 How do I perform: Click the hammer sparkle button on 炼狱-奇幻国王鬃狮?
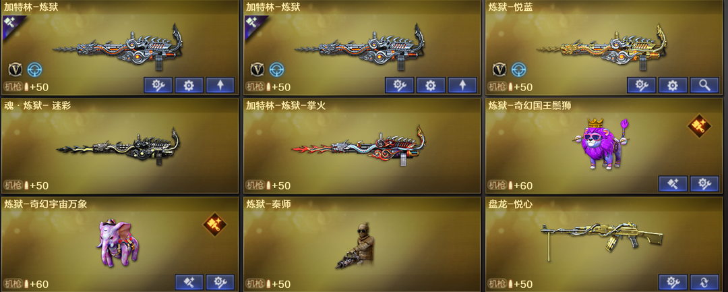point(673,184)
